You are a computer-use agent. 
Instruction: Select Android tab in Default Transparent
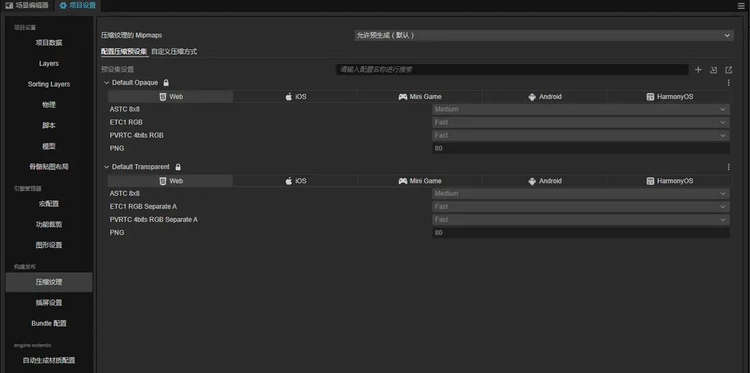pos(545,181)
